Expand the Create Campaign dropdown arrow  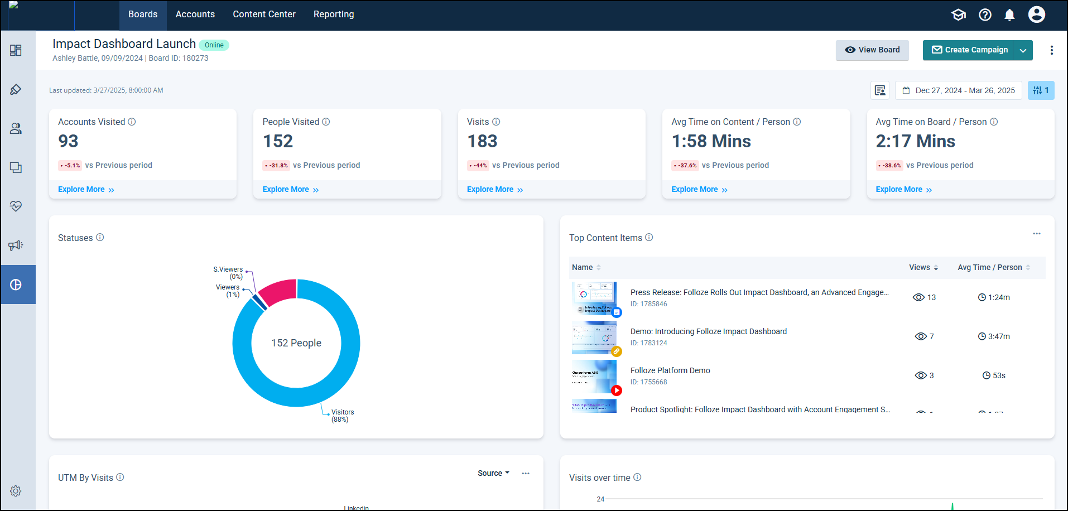click(1023, 50)
